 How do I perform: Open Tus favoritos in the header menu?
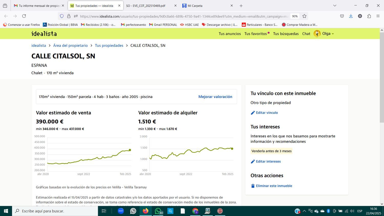255,34
